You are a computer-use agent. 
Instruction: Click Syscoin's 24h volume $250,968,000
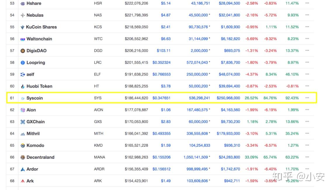(228, 98)
